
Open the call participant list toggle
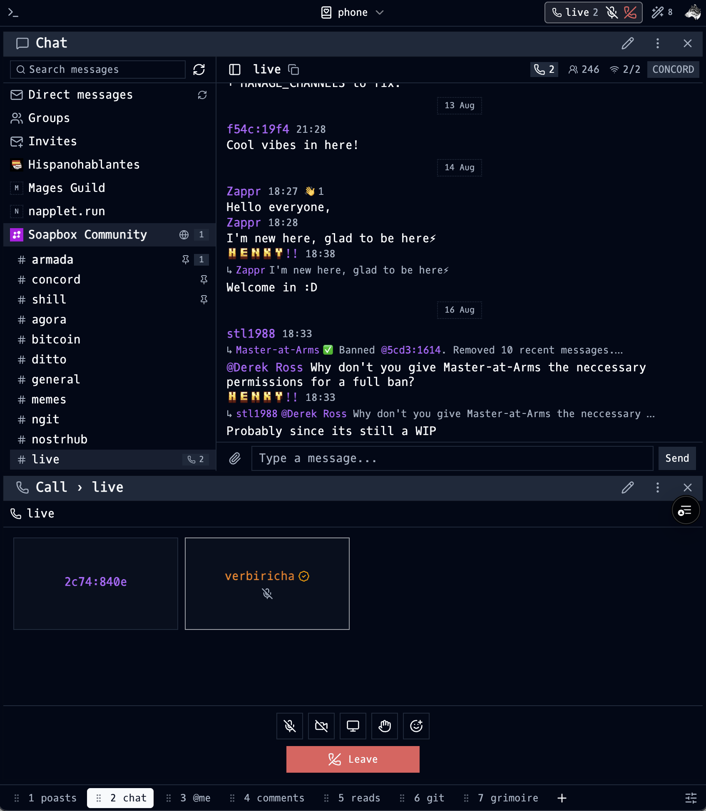coord(686,510)
